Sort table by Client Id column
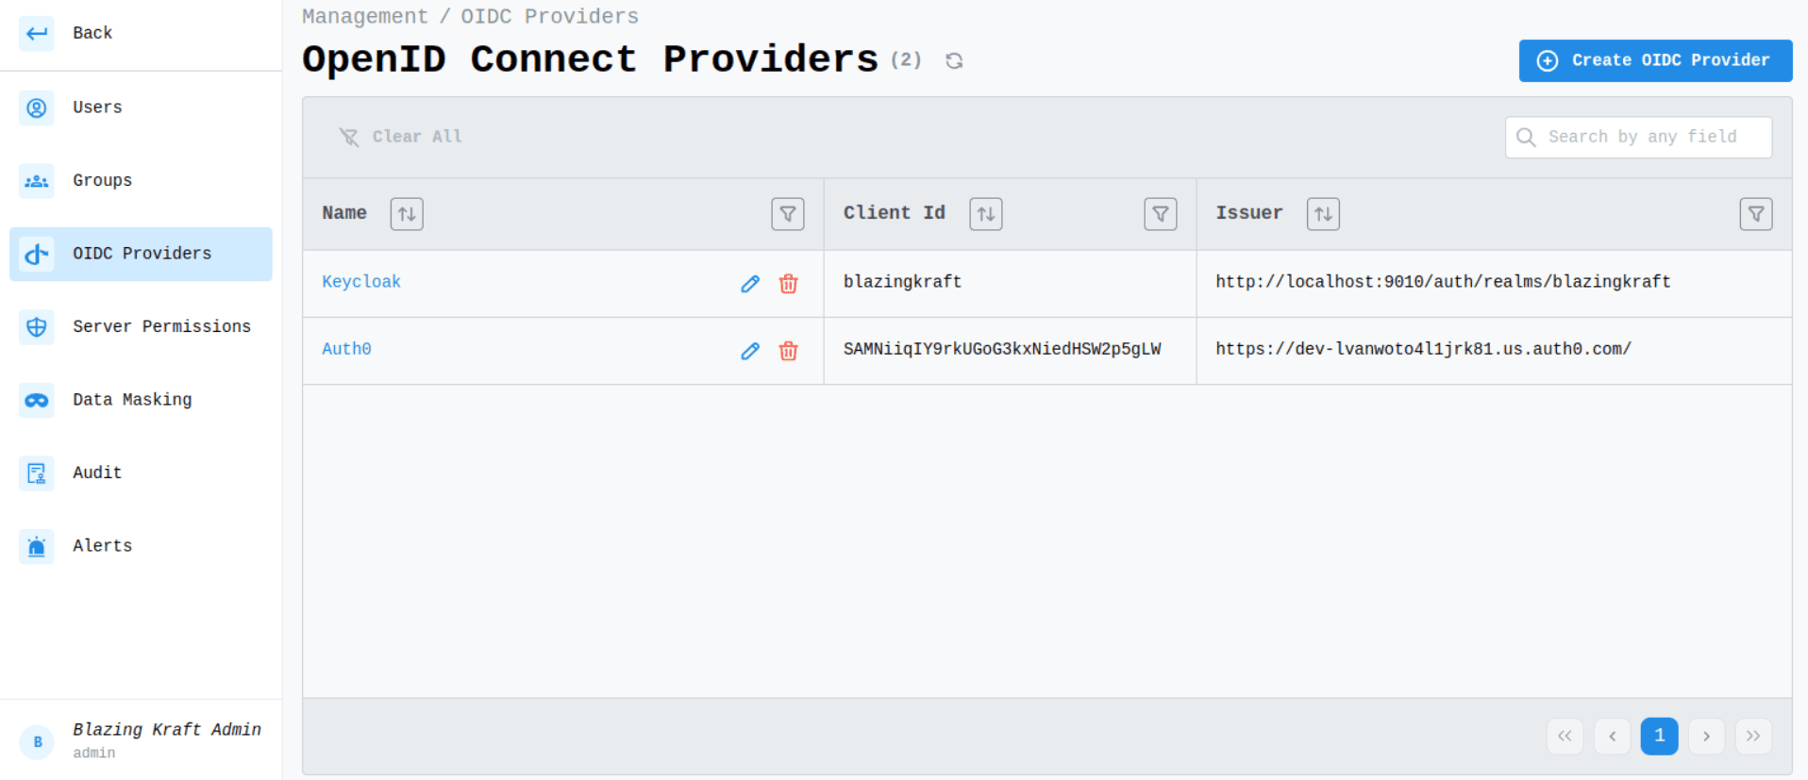 coord(986,214)
